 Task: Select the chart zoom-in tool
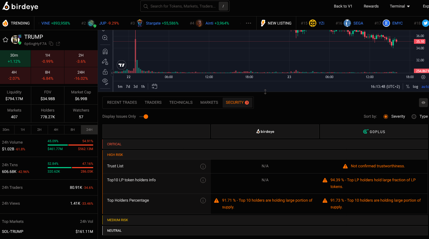tap(105, 38)
